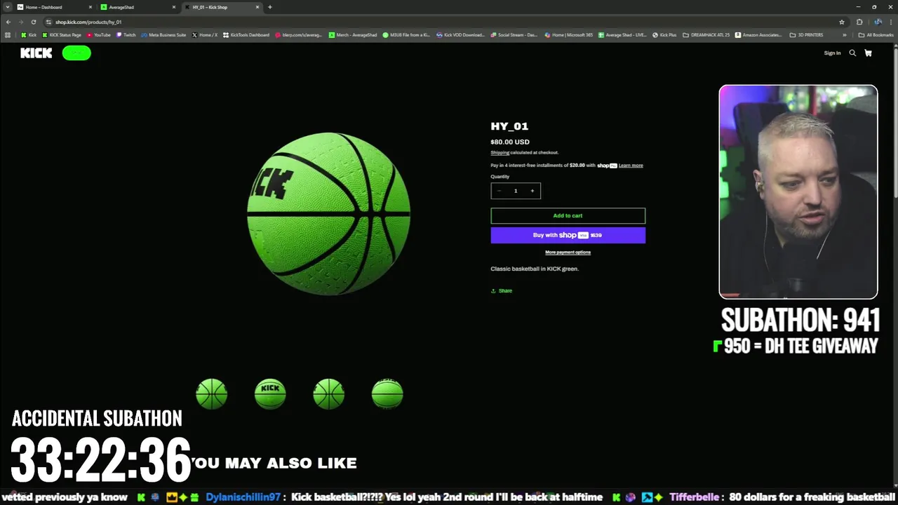
Task: View site information icon in address bar
Action: point(48,22)
